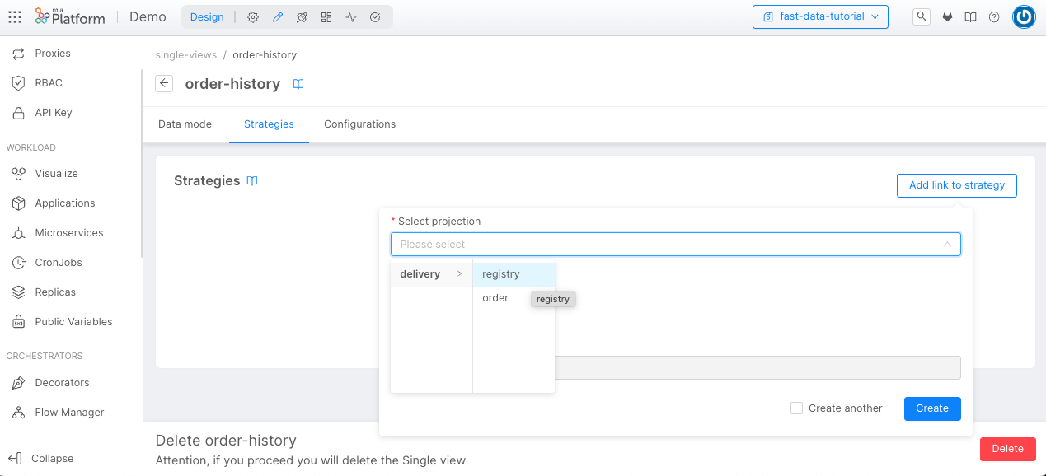Click the apps grid icon top-left corner
This screenshot has width=1046, height=476.
(14, 16)
